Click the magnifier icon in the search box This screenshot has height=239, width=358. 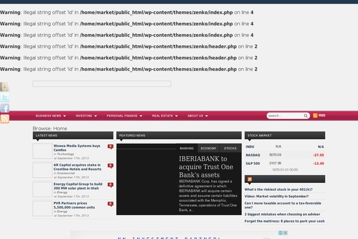[x=305, y=116]
